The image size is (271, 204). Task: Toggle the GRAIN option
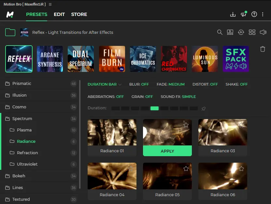click(142, 97)
